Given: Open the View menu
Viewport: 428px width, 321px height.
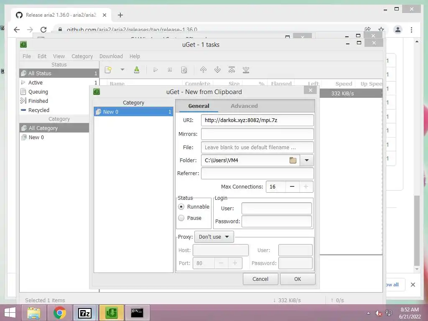Looking at the screenshot, I should pos(59,56).
